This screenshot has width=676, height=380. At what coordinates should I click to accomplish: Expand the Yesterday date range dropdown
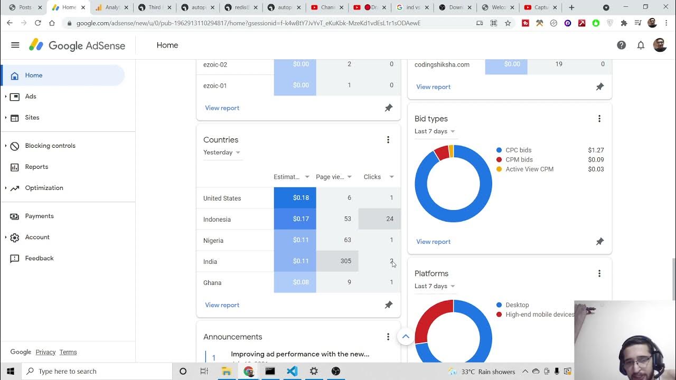222,153
